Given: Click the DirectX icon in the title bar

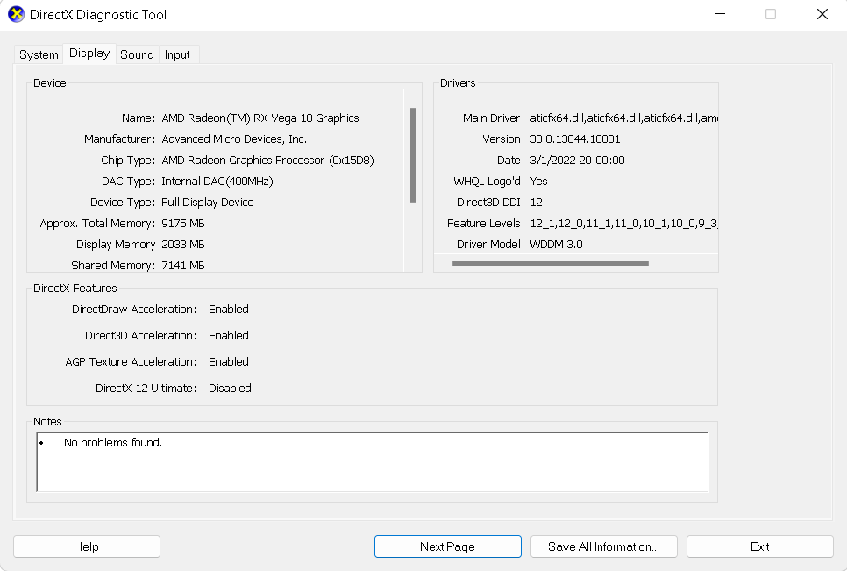Looking at the screenshot, I should pos(16,14).
